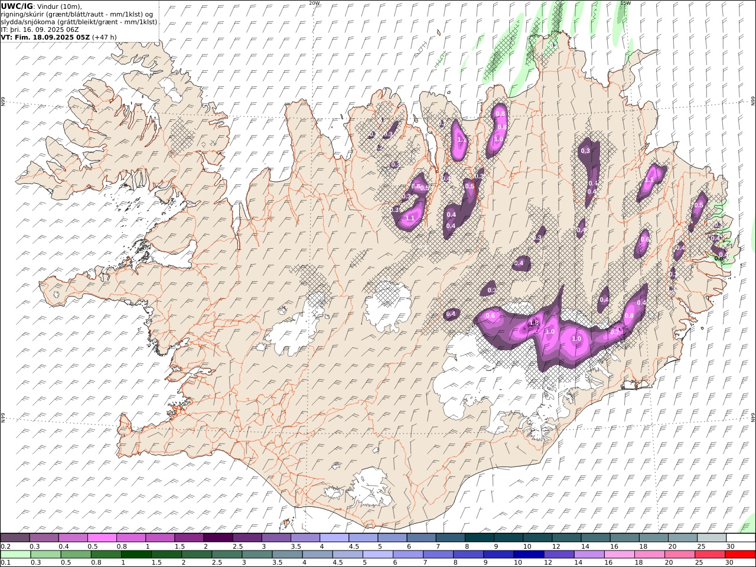This screenshot has width=756, height=567.
Task: Click dark green 1 swatch in rain scale
Action: pyautogui.click(x=136, y=555)
